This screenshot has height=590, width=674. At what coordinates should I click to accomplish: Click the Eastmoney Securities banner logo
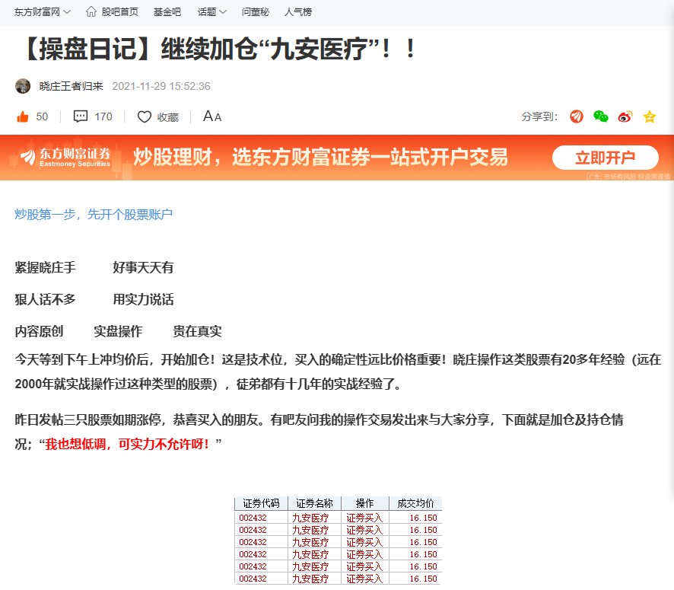point(65,158)
